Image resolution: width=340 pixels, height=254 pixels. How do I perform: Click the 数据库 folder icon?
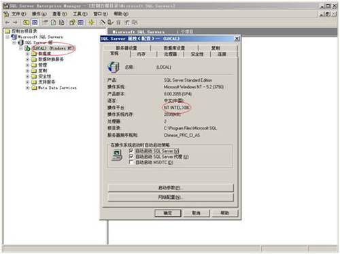[34, 54]
